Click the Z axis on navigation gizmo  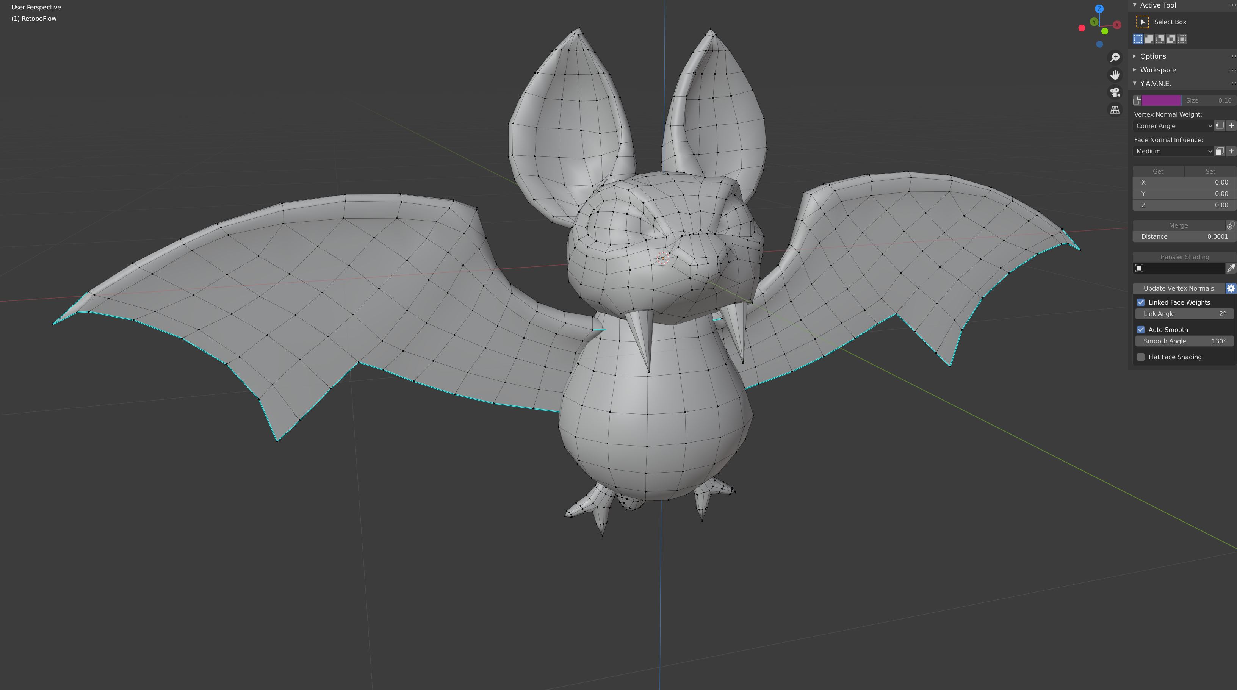(1099, 9)
